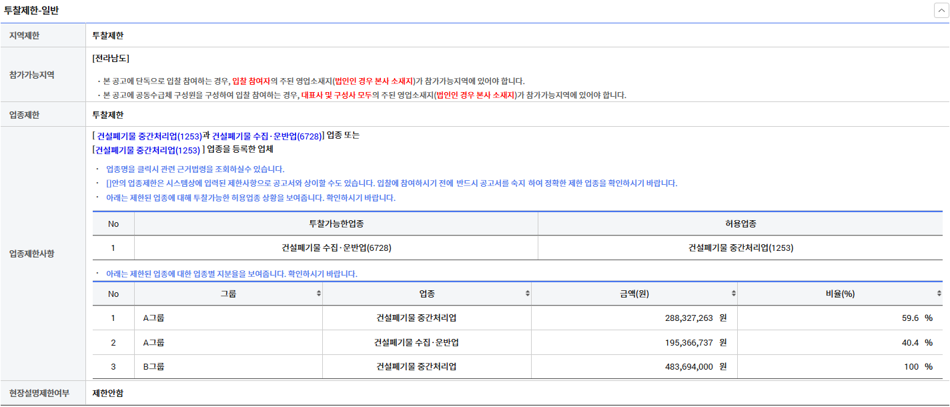
Task: Click the 투찰제한-일반 section title
Action: point(33,11)
